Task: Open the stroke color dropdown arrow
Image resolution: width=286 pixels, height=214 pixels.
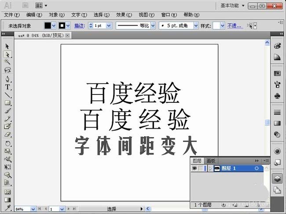Action: [x=68, y=25]
